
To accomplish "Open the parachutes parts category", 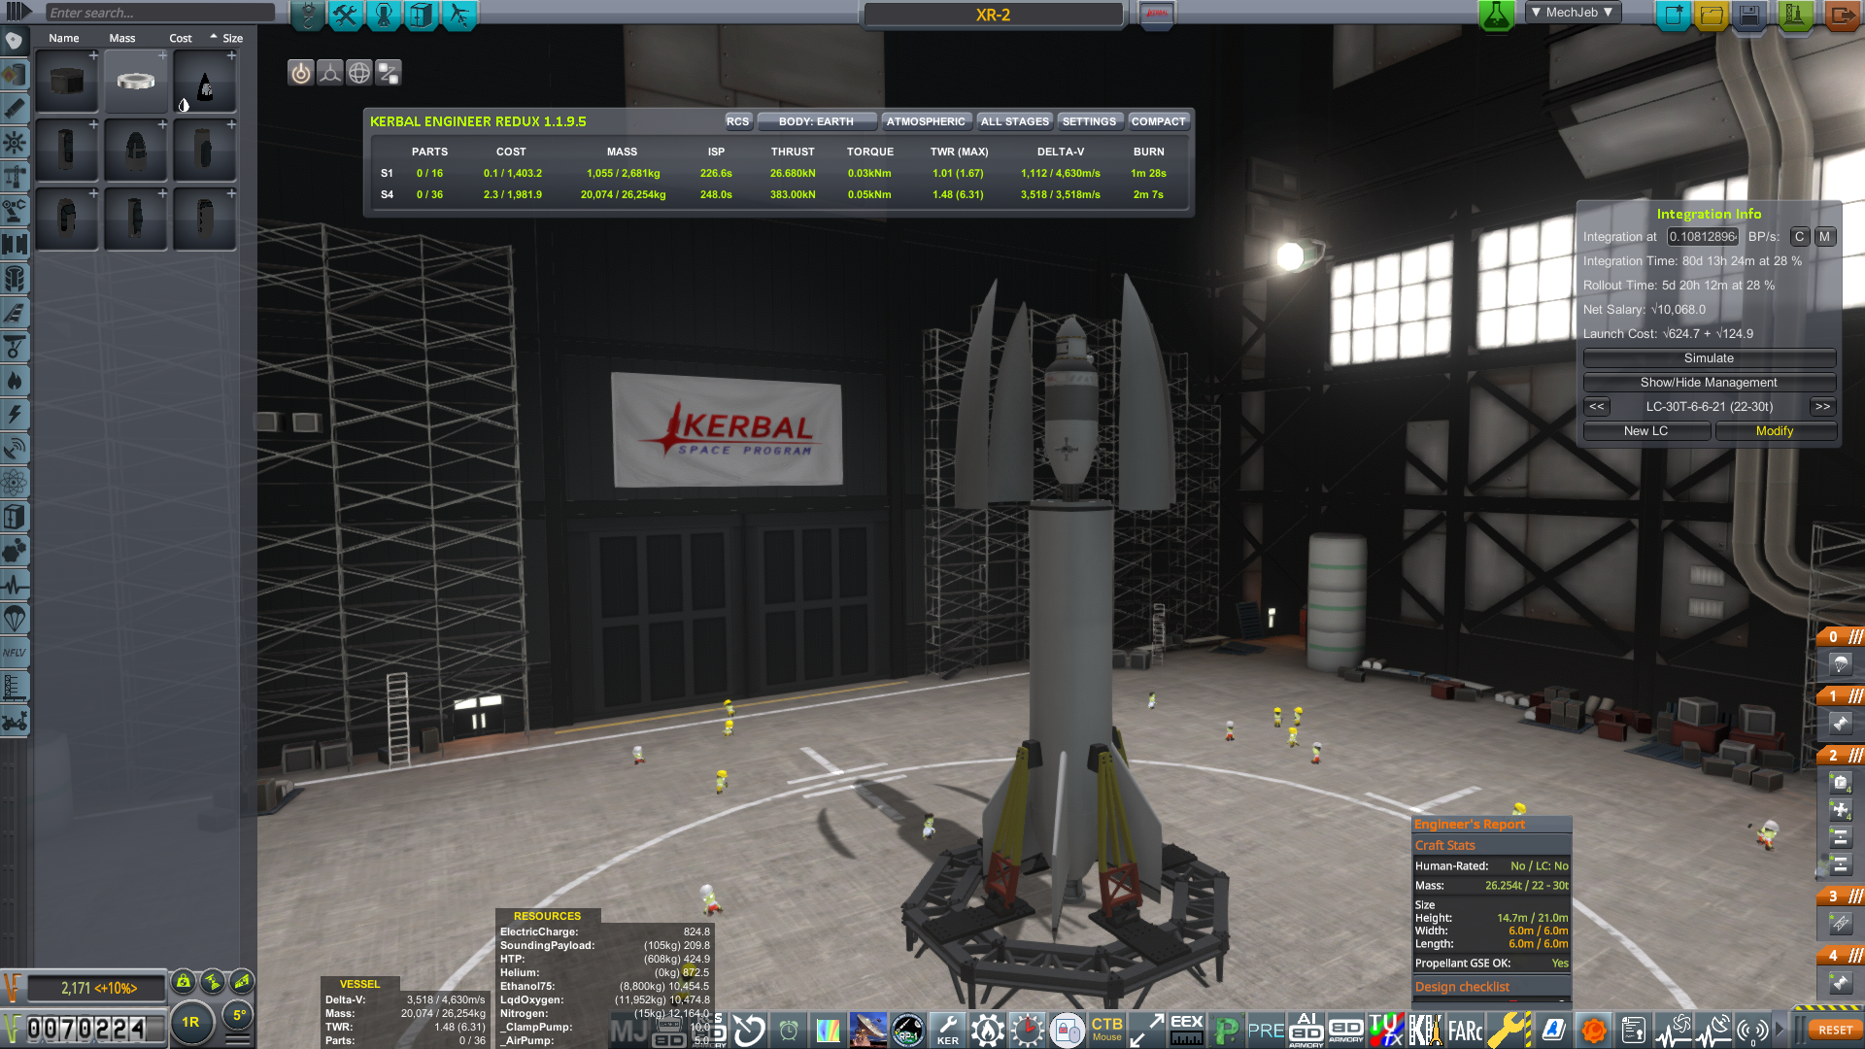I will pos(15,619).
